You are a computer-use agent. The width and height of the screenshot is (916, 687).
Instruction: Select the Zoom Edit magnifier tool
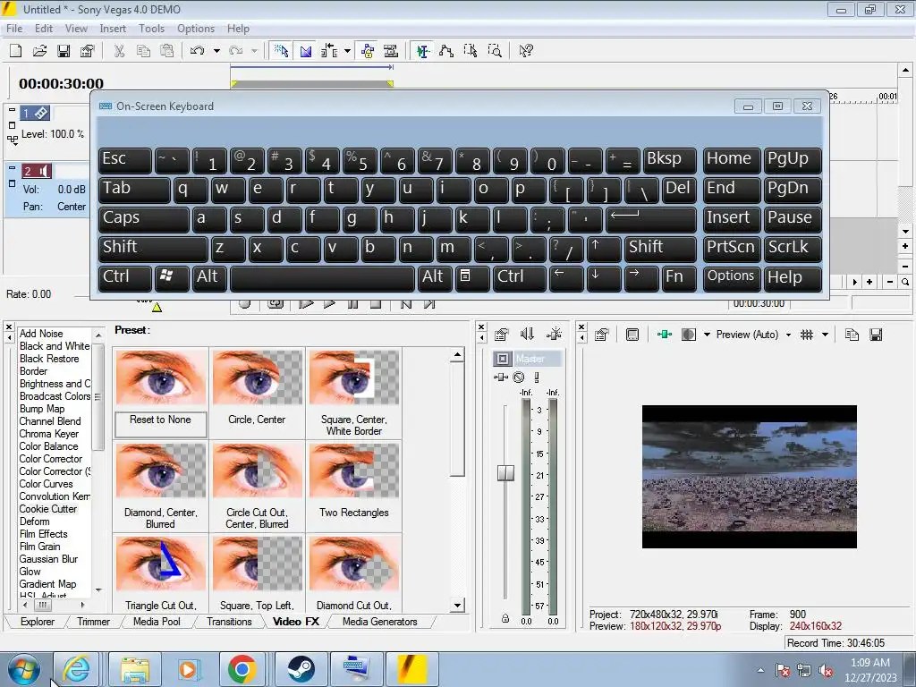495,51
